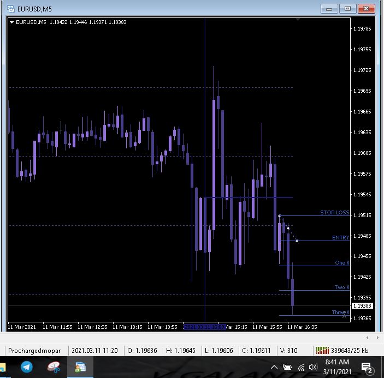Click the 2021.03.11 11:20 status bar cell
Image resolution: width=384 pixels, height=378 pixels.
tap(94, 351)
